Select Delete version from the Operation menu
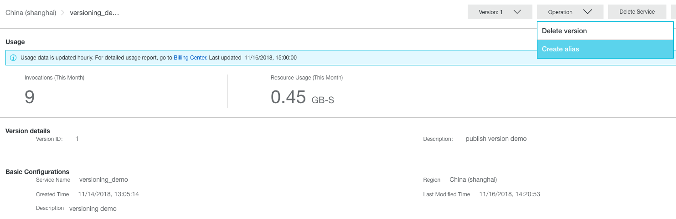Image resolution: width=676 pixels, height=219 pixels. click(x=605, y=31)
